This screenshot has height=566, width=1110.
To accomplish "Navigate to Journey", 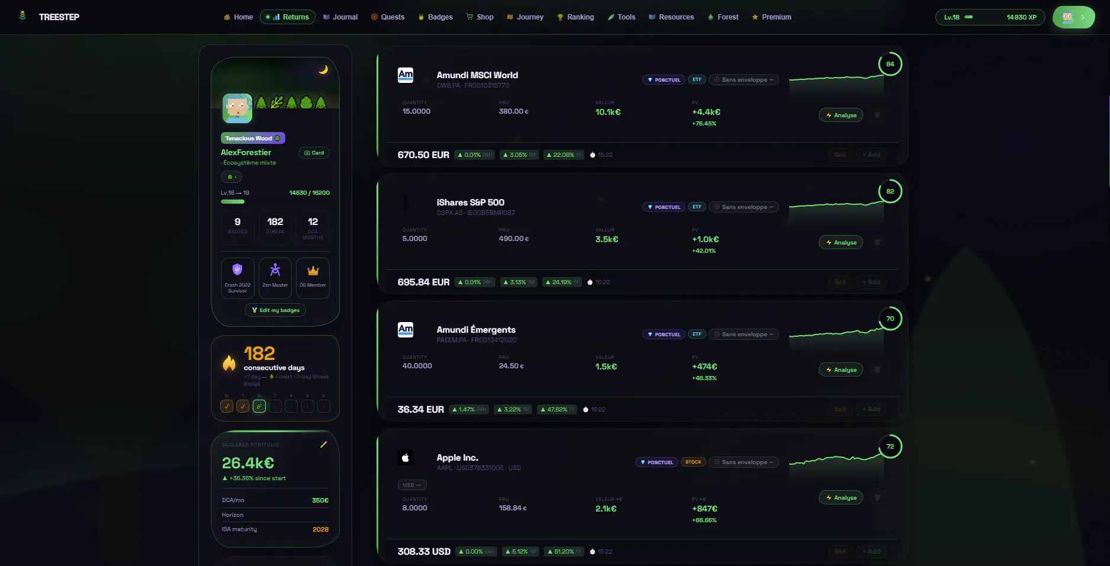I will 525,17.
